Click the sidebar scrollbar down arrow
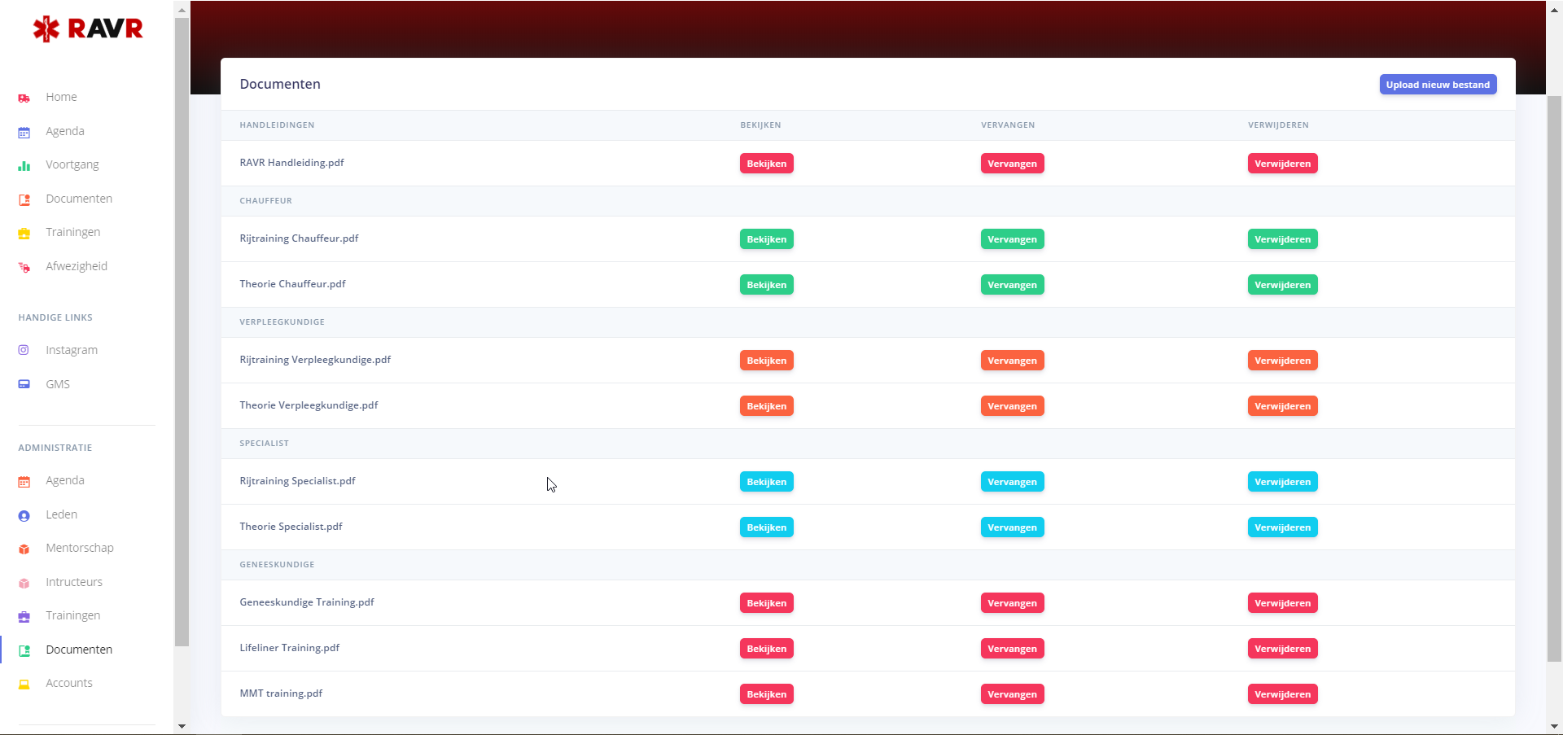The image size is (1563, 735). [182, 726]
